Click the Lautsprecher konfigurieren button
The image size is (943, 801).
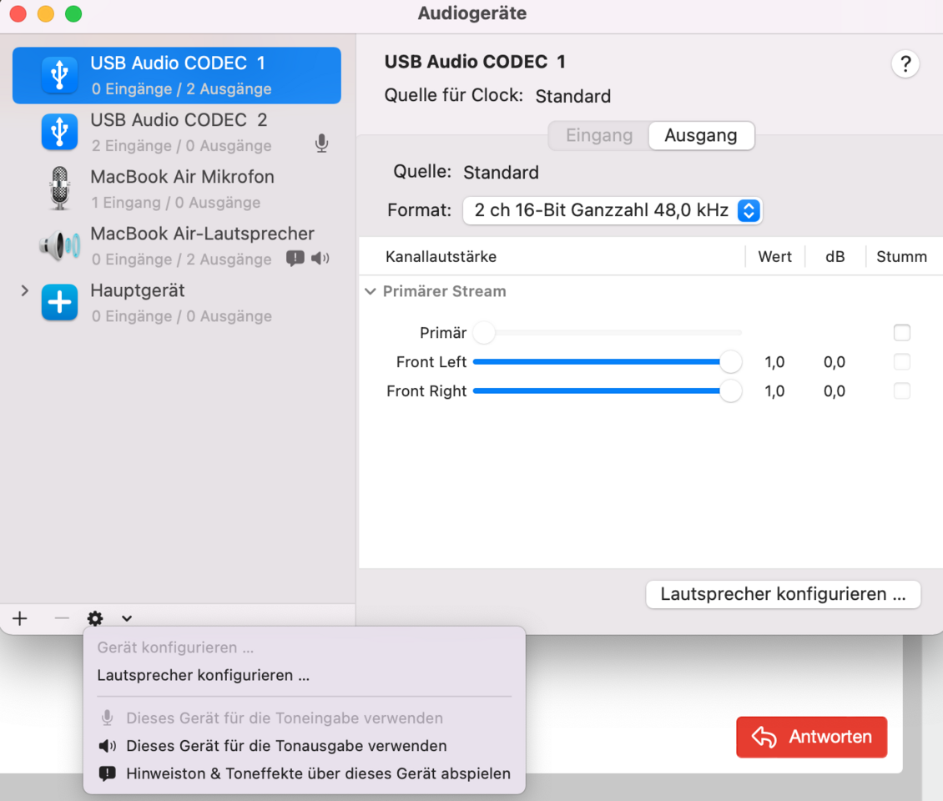pos(782,595)
